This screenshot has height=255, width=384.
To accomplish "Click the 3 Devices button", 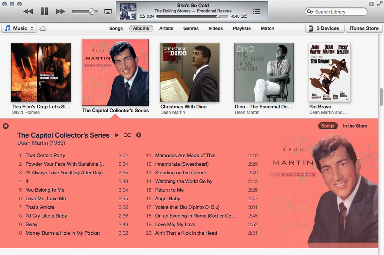I will tap(325, 28).
